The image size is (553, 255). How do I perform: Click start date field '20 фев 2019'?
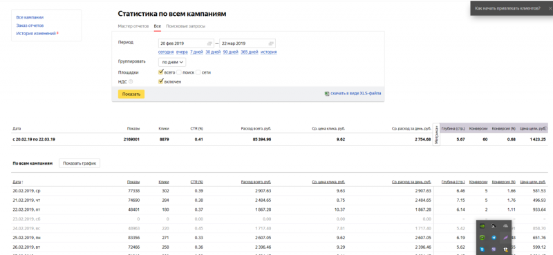pyautogui.click(x=186, y=43)
